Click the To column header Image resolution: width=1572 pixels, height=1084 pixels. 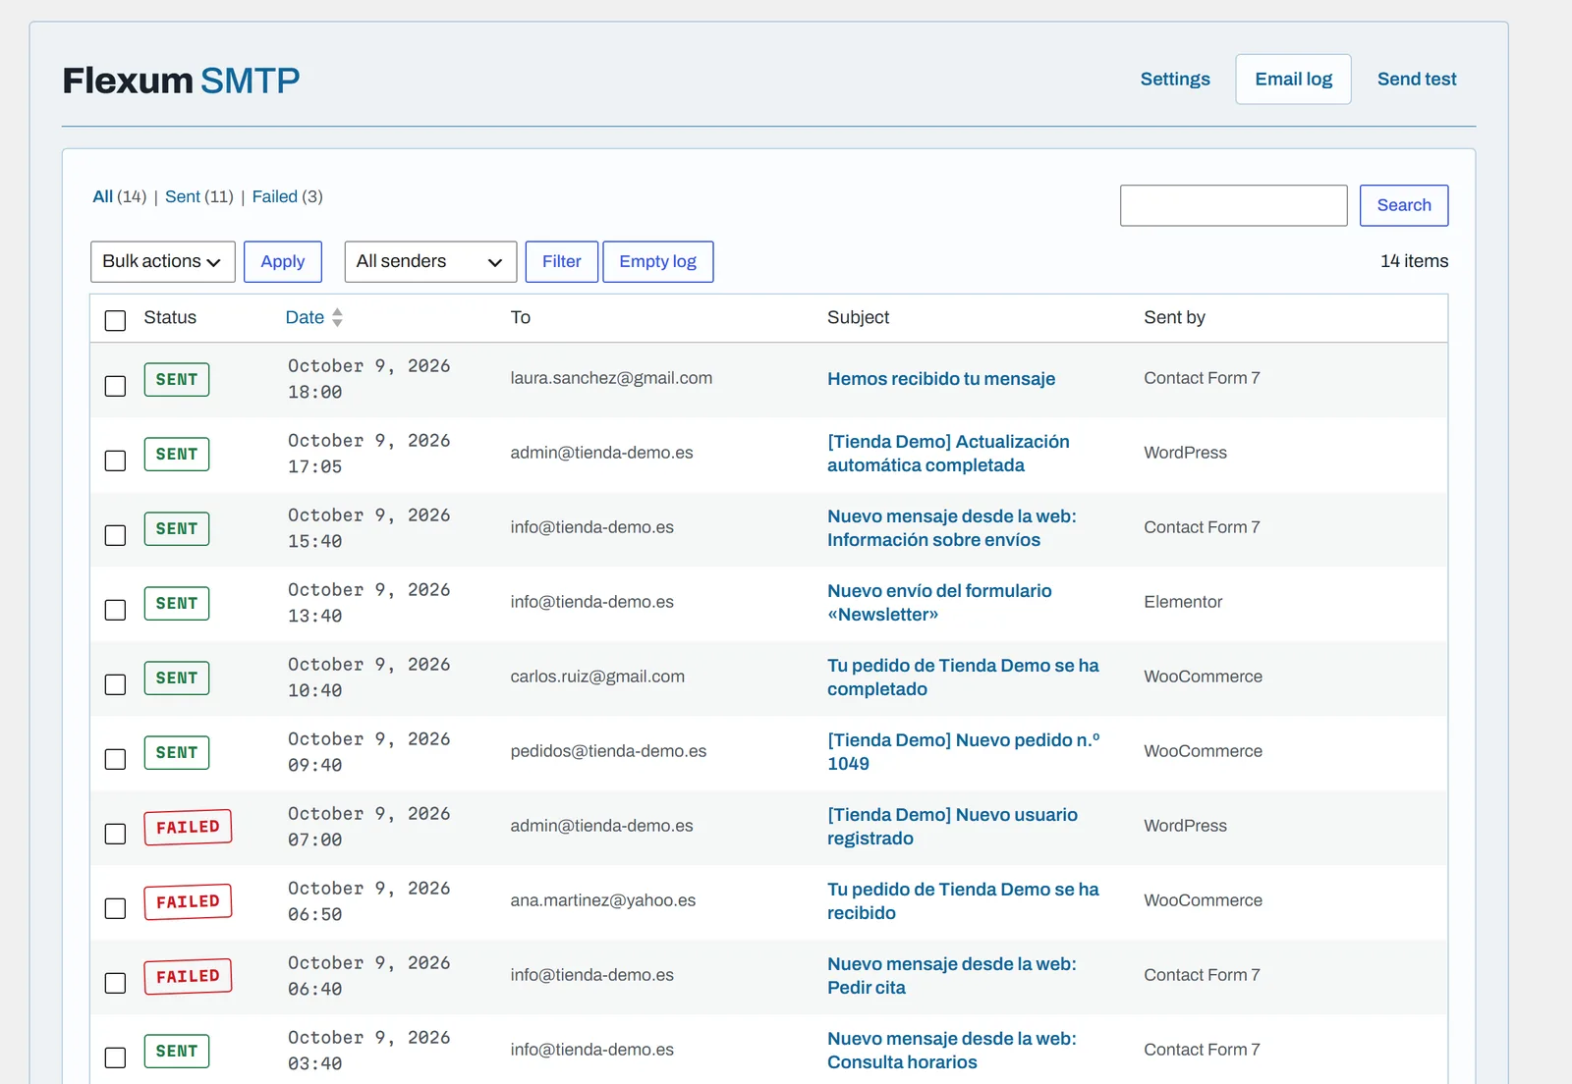[521, 317]
